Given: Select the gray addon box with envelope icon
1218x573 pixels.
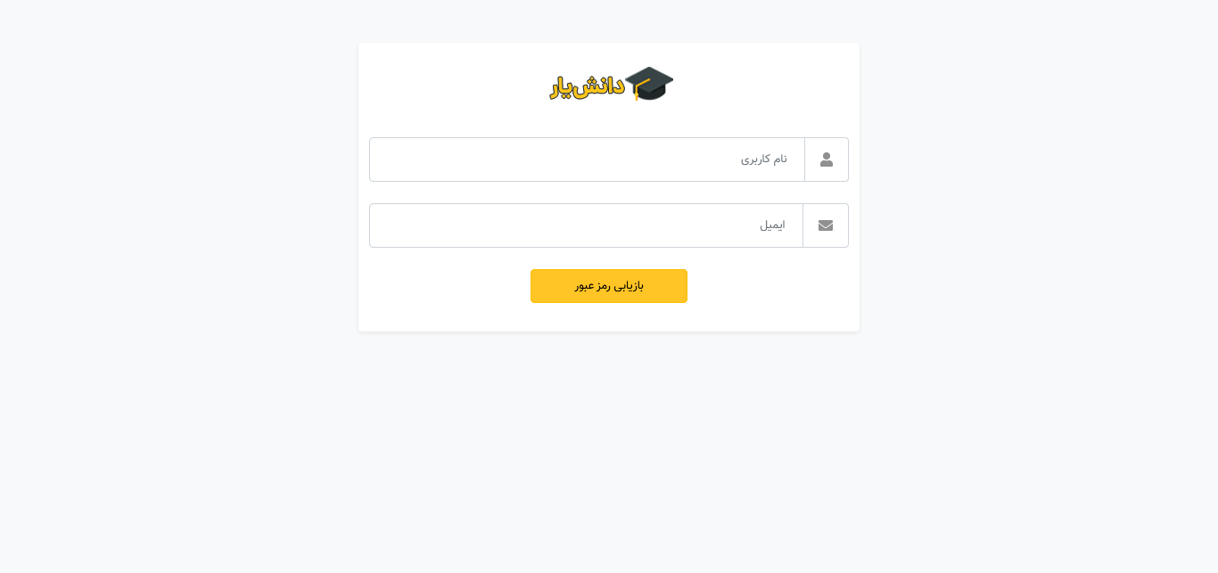Looking at the screenshot, I should click(826, 225).
